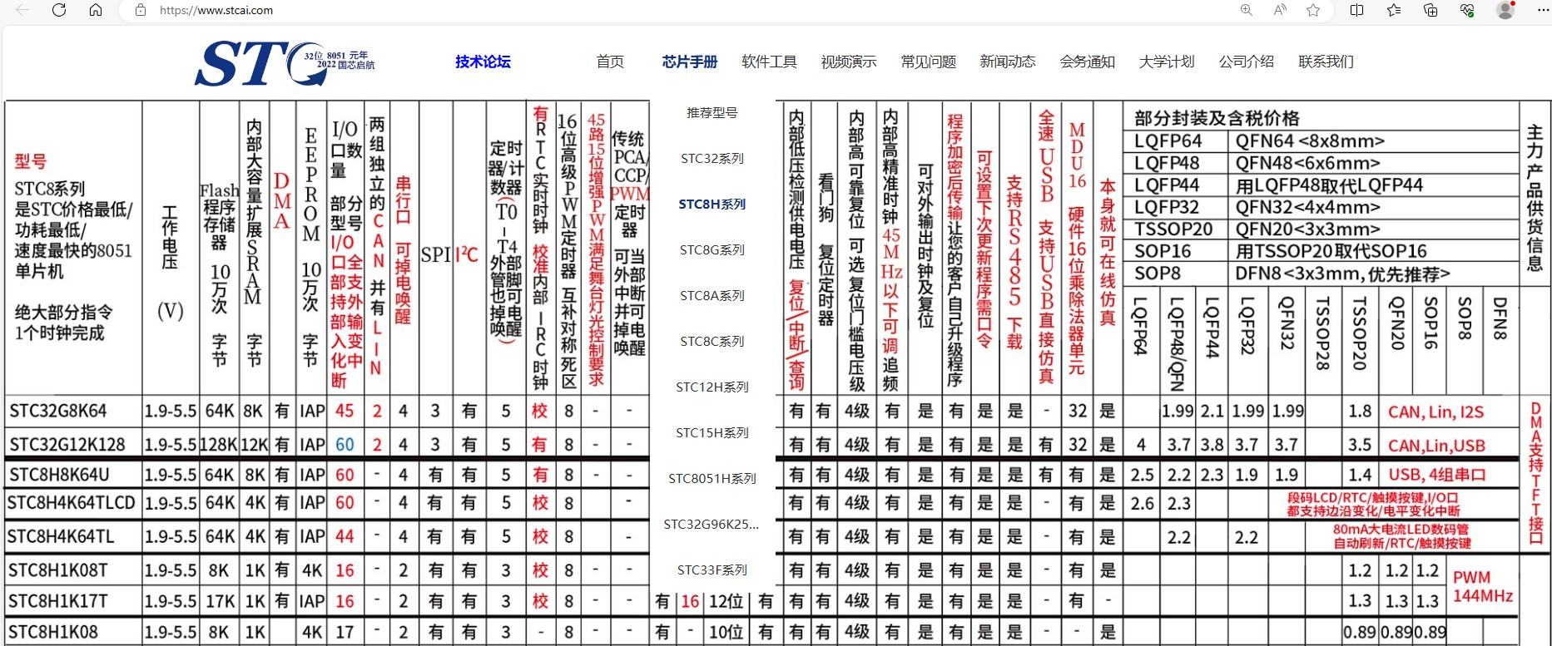The height and width of the screenshot is (646, 1552).
Task: Open the Collections icon
Action: 1431,10
